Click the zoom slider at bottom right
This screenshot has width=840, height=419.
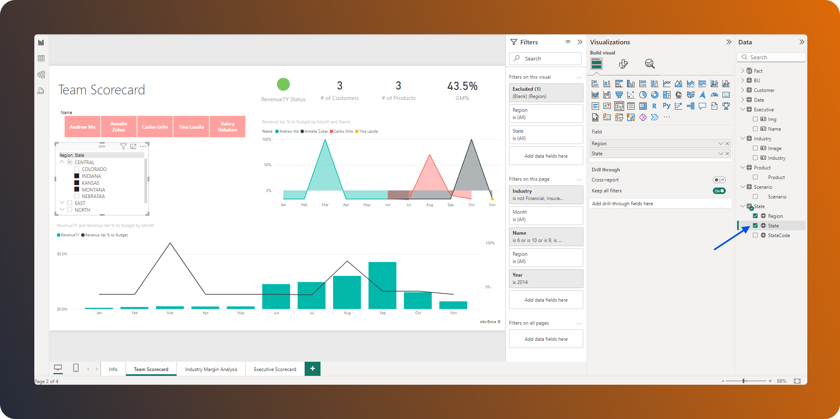click(x=743, y=381)
